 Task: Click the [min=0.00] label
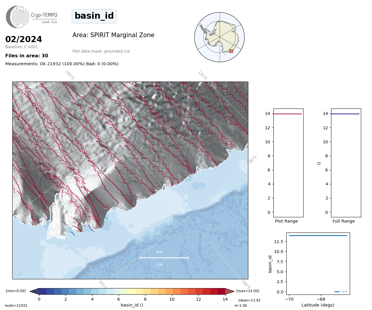coord(16,291)
